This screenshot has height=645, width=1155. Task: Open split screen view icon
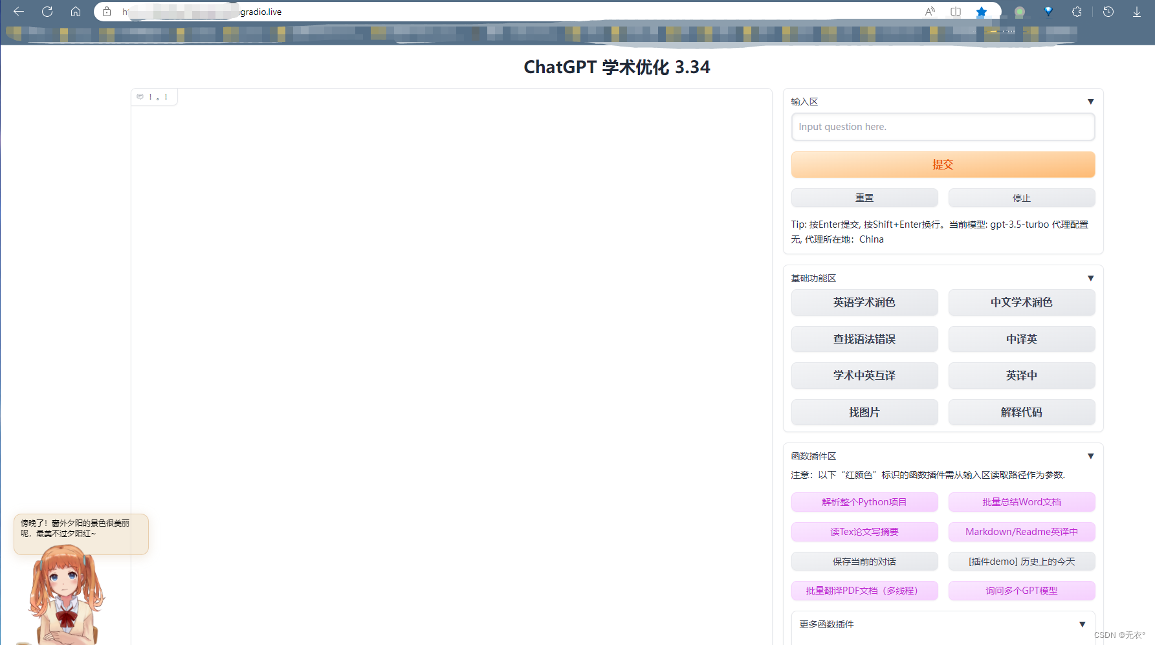click(x=956, y=12)
